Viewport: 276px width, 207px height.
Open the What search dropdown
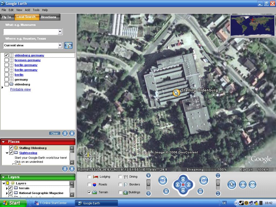(x=60, y=32)
